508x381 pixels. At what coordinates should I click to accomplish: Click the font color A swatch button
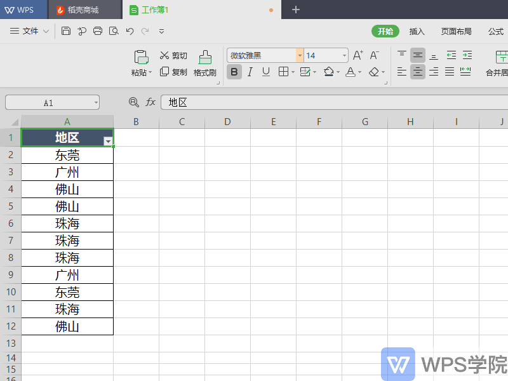(350, 72)
